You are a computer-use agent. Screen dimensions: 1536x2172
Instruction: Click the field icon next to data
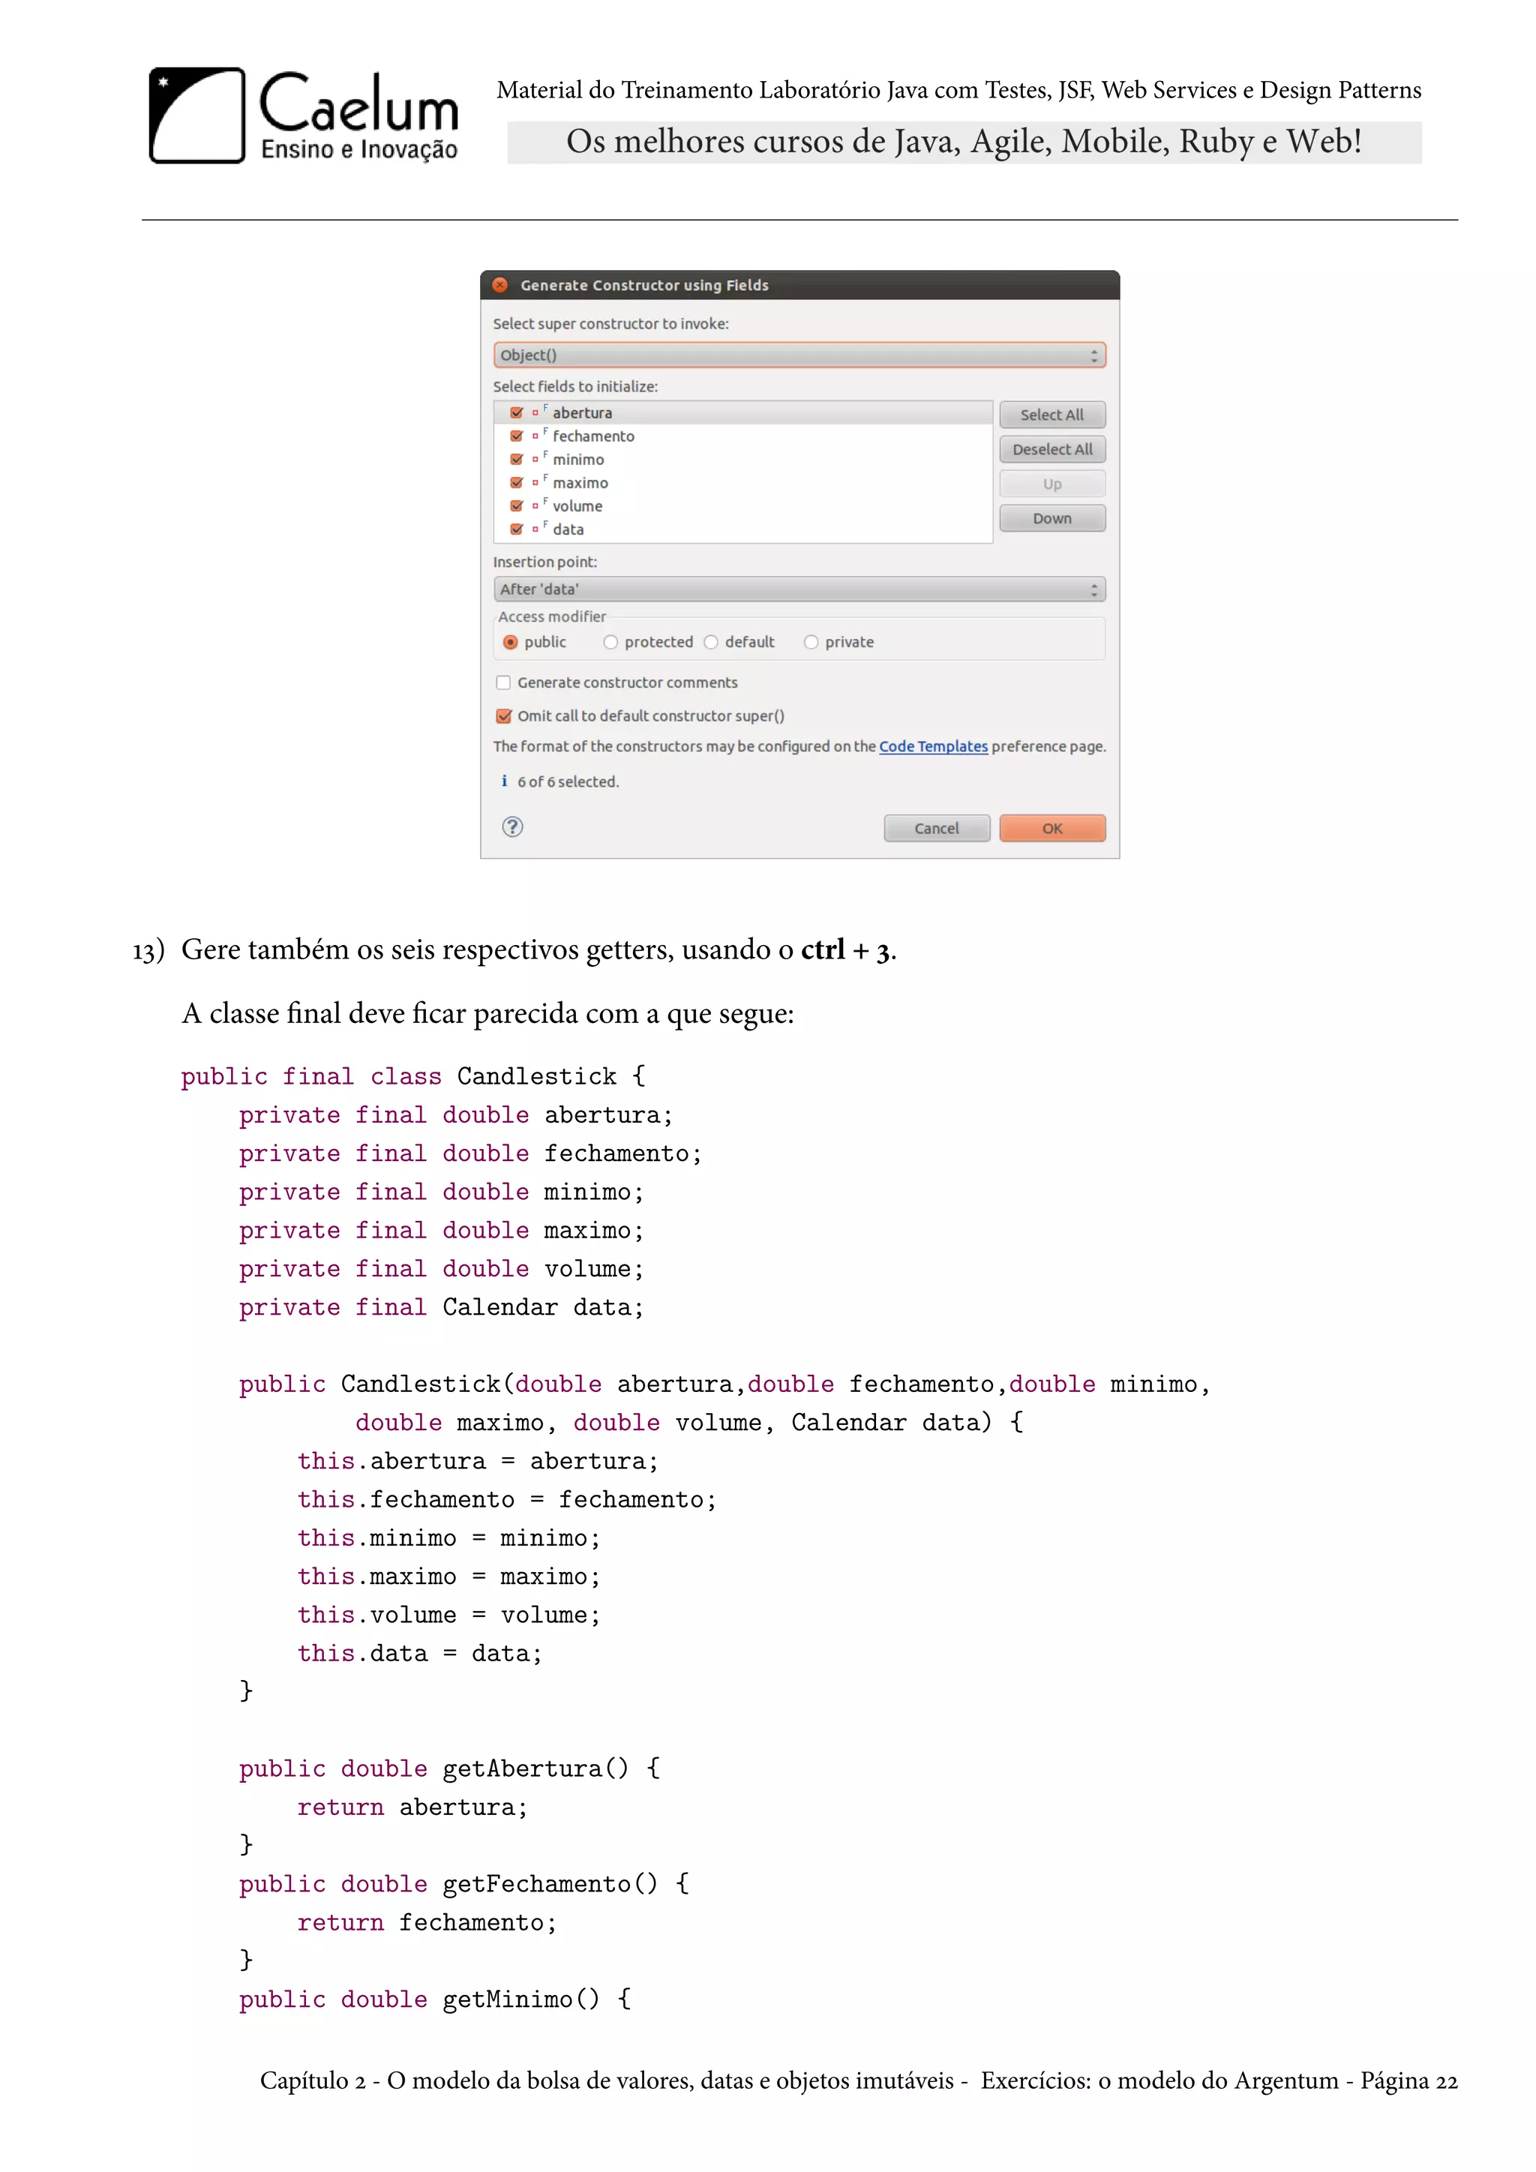pyautogui.click(x=539, y=529)
